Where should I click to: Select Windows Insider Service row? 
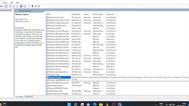(x=81, y=26)
